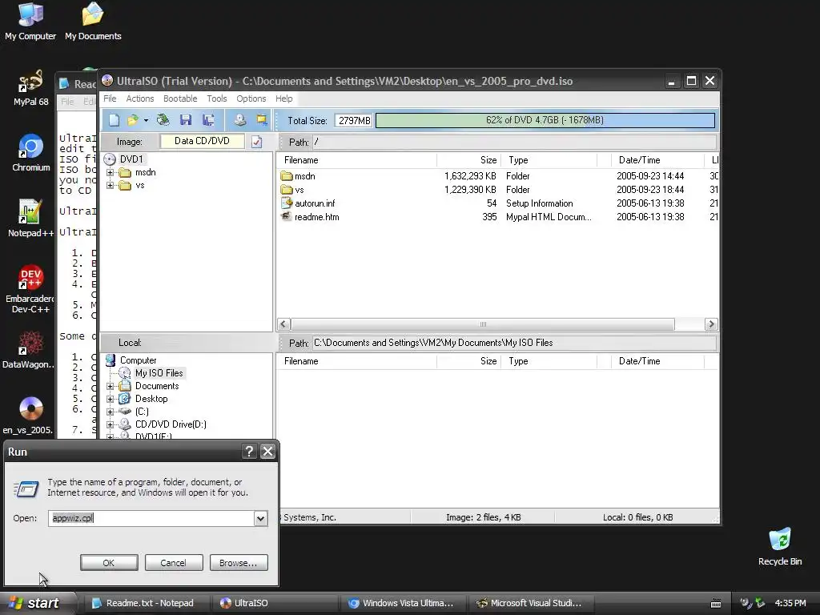Viewport: 820px width, 615px height.
Task: Open the Run dialog Open dropdown arrow
Action: [x=260, y=518]
